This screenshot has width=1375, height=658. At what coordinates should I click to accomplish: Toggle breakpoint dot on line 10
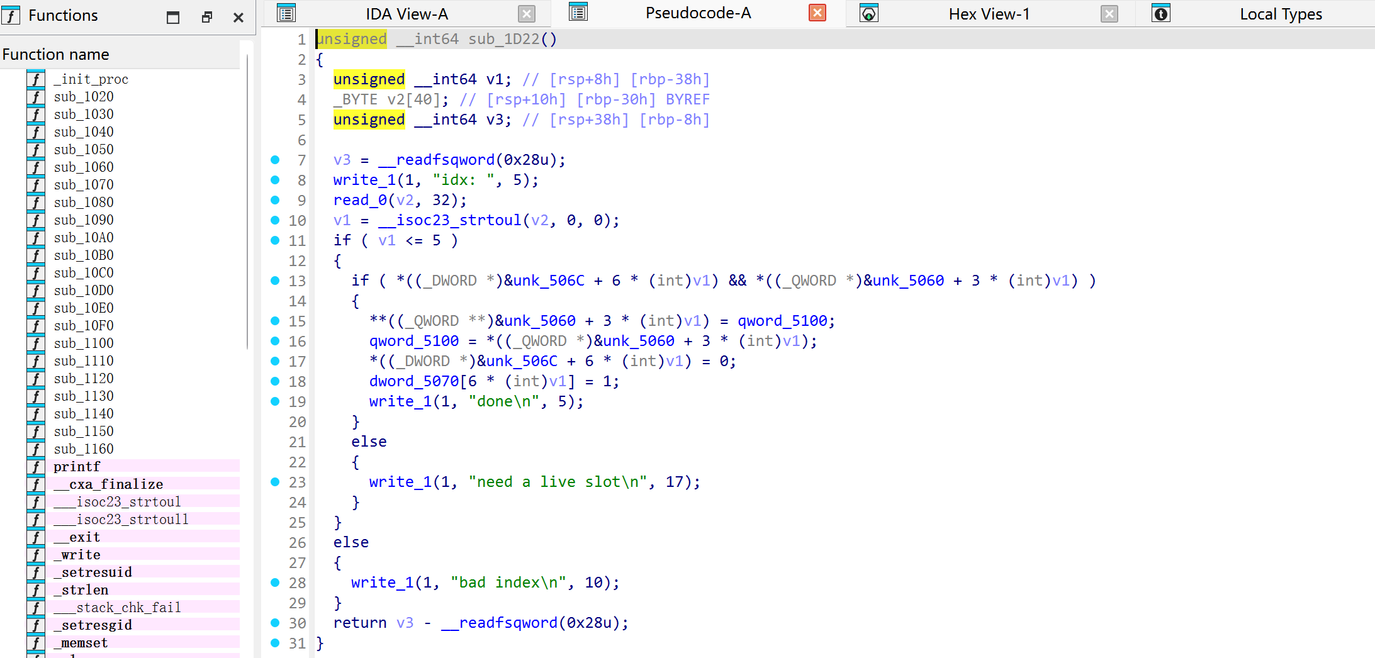pos(275,220)
